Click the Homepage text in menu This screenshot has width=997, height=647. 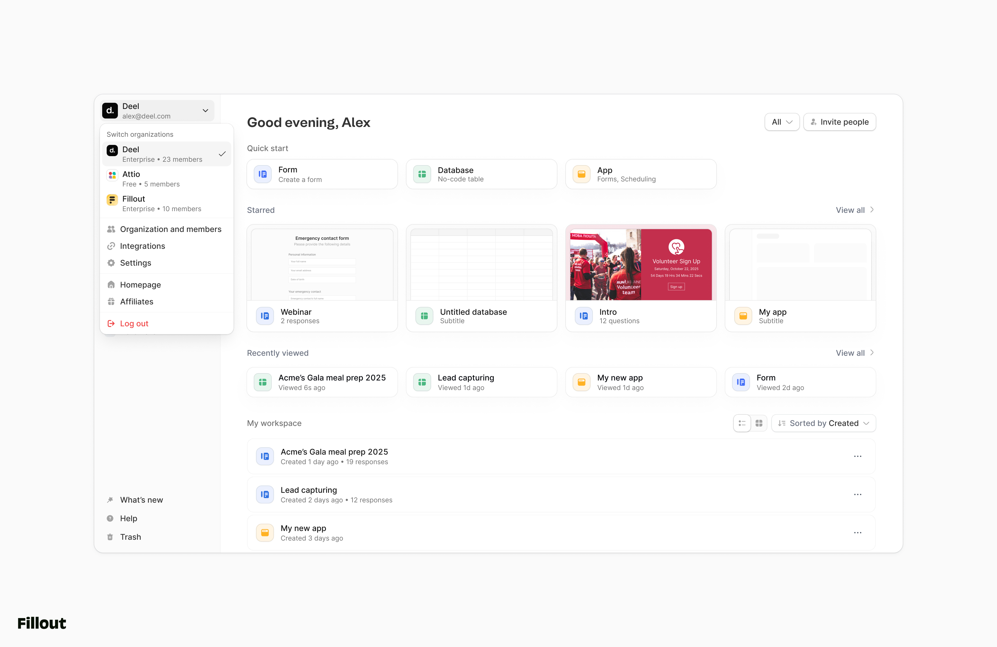pos(140,285)
